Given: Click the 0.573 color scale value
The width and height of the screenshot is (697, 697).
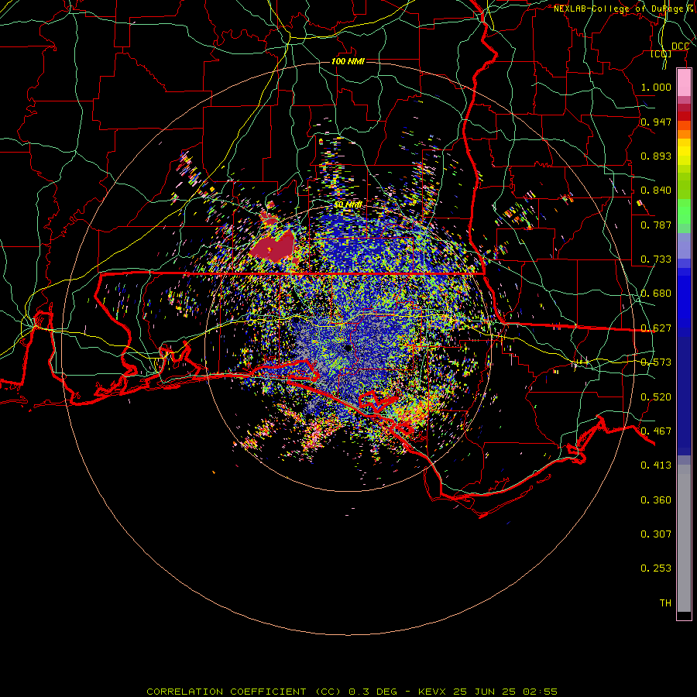Looking at the screenshot, I should (656, 362).
